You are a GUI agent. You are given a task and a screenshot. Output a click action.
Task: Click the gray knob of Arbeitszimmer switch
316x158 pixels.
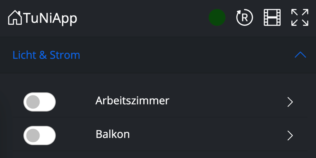(x=33, y=102)
